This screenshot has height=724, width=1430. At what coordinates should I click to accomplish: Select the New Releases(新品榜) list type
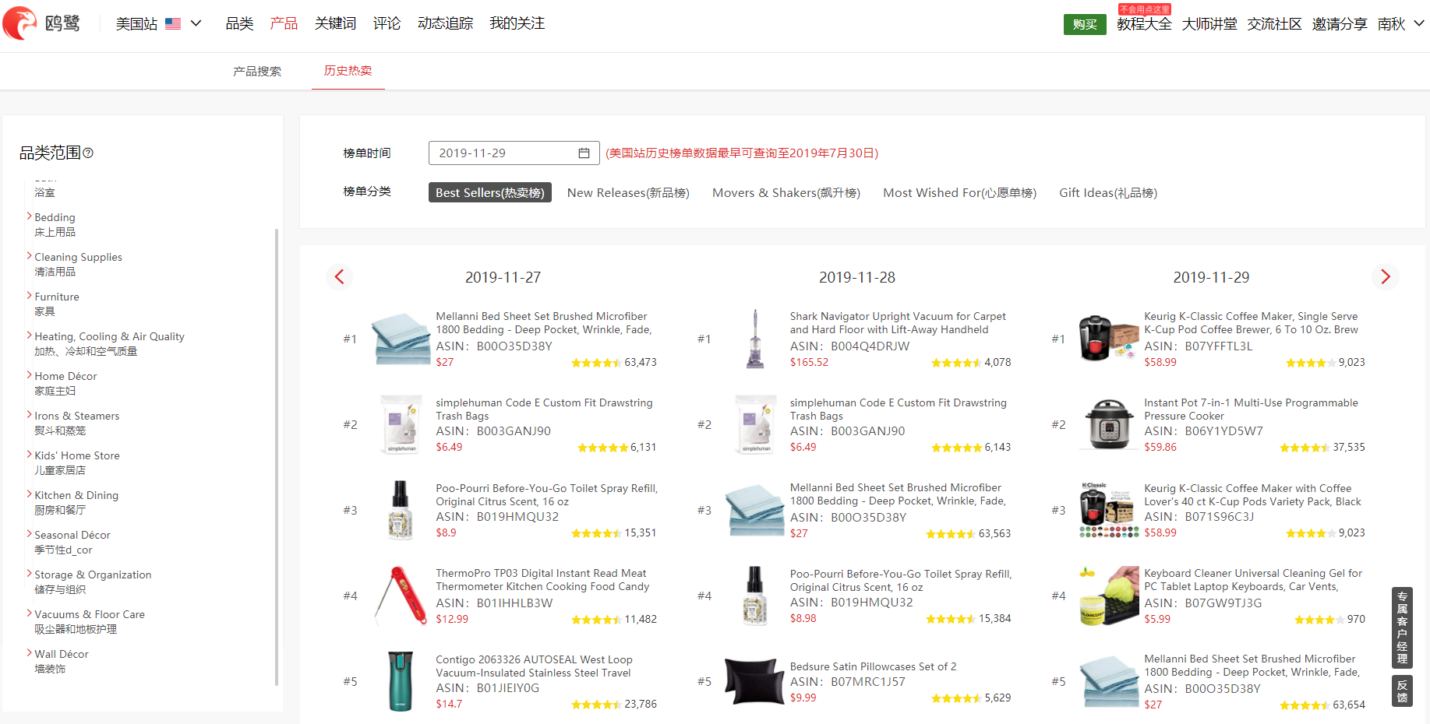pyautogui.click(x=628, y=193)
